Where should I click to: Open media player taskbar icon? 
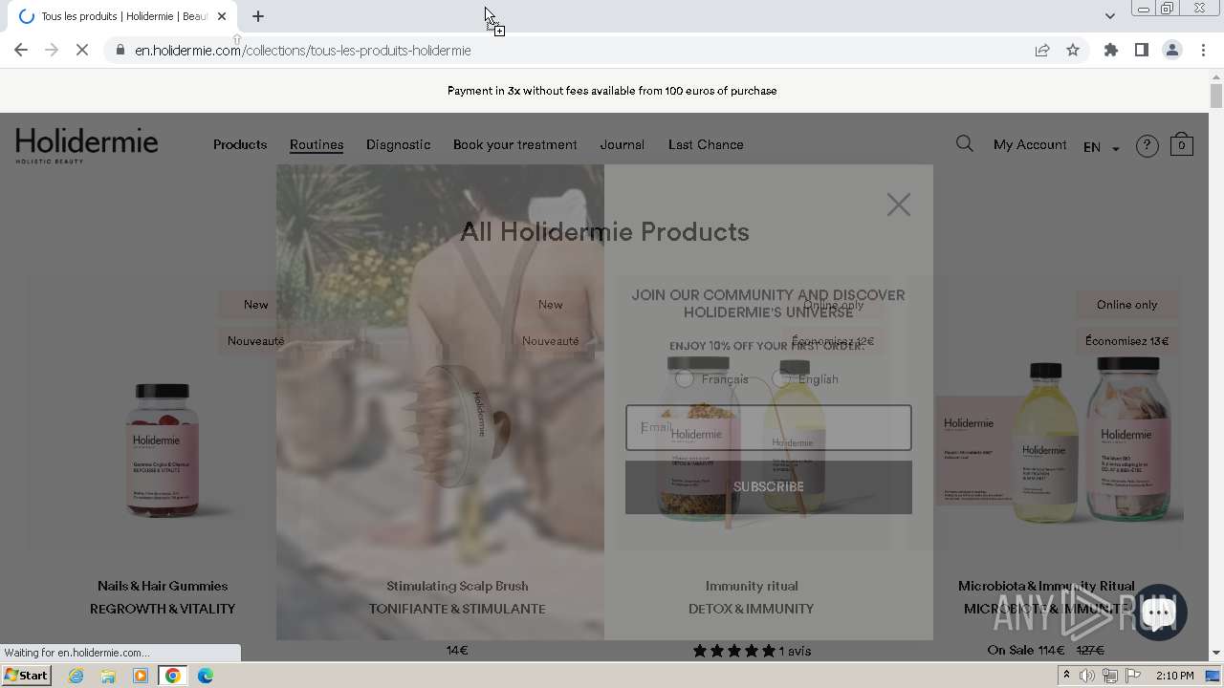point(141,676)
